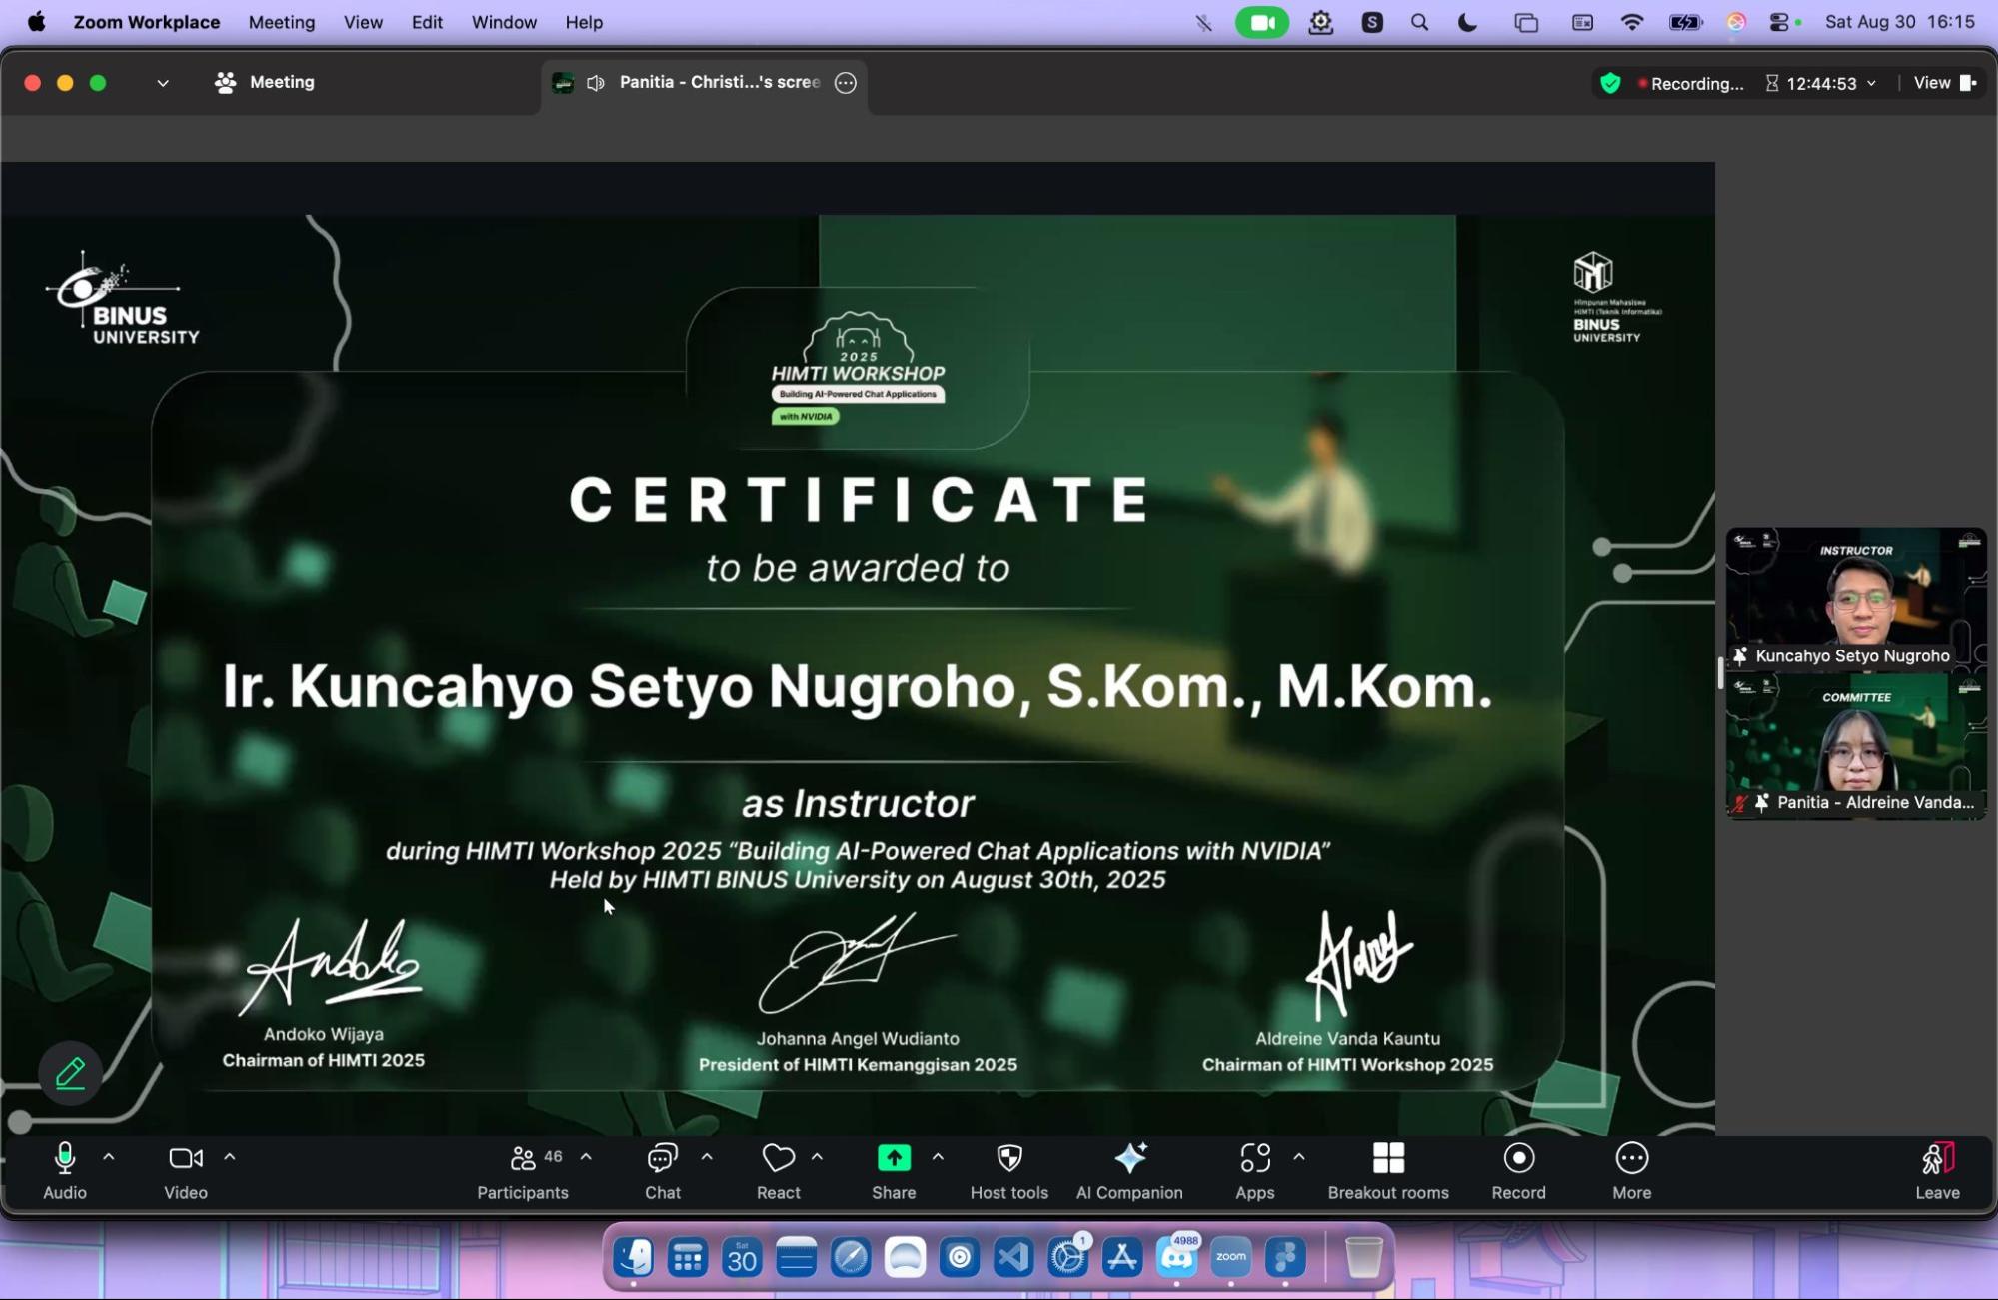1998x1300 pixels.
Task: Expand audio options arrow next to Audio
Action: click(x=109, y=1157)
